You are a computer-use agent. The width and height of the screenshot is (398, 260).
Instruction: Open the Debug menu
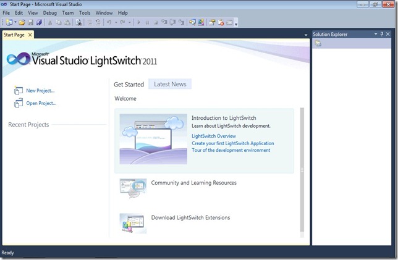click(x=49, y=12)
